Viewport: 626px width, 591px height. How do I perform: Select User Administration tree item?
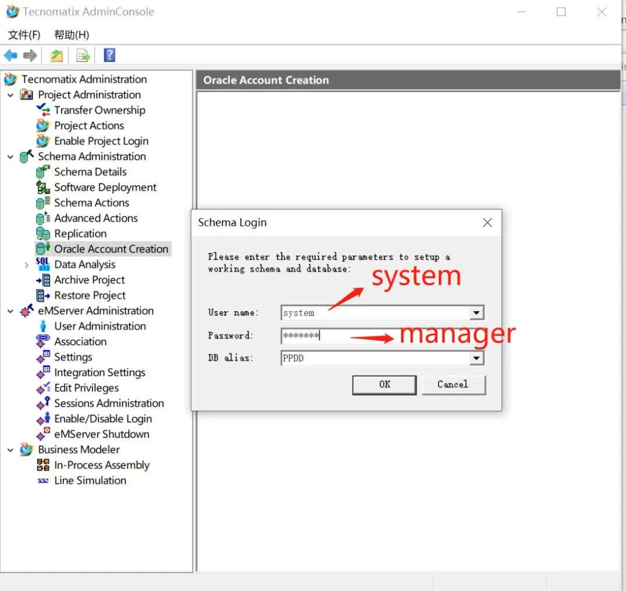click(100, 326)
